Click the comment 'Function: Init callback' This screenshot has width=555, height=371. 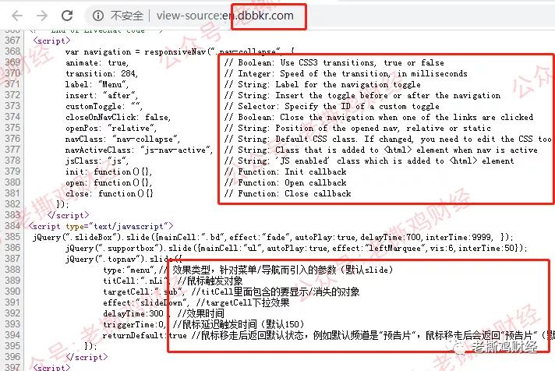[x=285, y=172]
